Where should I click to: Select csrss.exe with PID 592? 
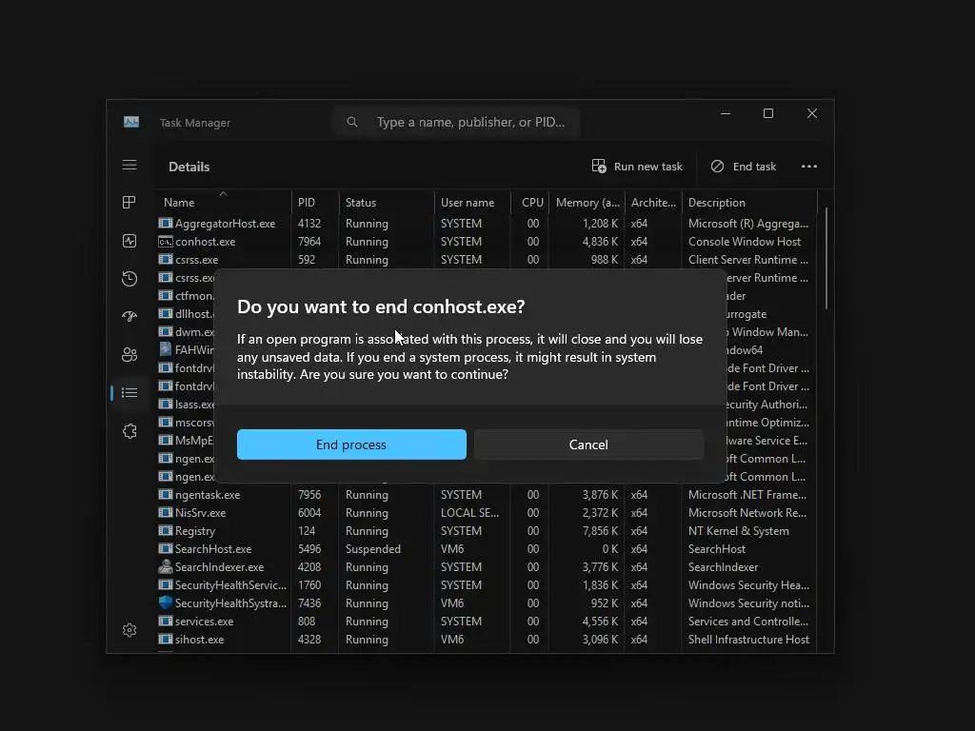tap(486, 259)
